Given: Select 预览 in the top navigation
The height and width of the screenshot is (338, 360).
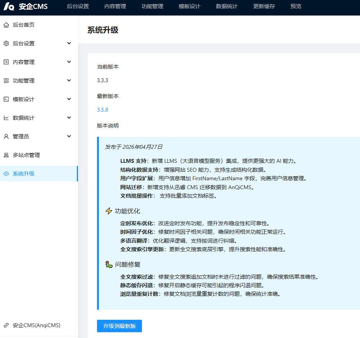Looking at the screenshot, I should [x=296, y=7].
